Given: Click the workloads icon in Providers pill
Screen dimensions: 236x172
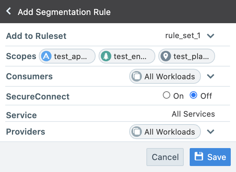Looking at the screenshot, I should [x=137, y=132].
